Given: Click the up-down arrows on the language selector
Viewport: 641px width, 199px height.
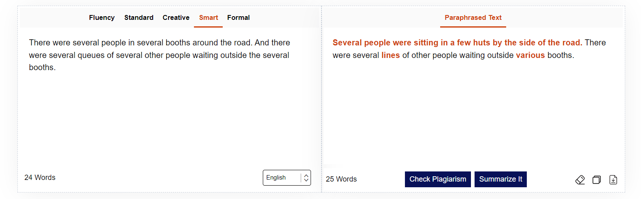Looking at the screenshot, I should [x=306, y=178].
